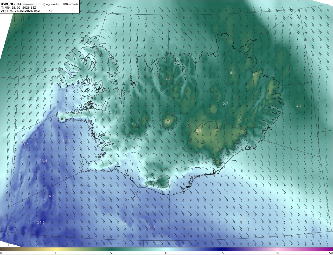This screenshot has width=333, height=255.
Task: Select the 12.9 value label
Action: [66, 141]
